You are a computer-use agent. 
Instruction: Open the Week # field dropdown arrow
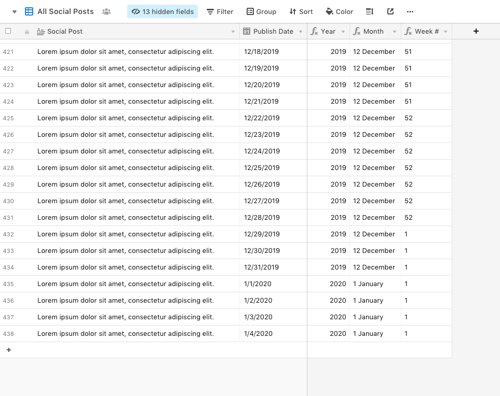pos(445,32)
